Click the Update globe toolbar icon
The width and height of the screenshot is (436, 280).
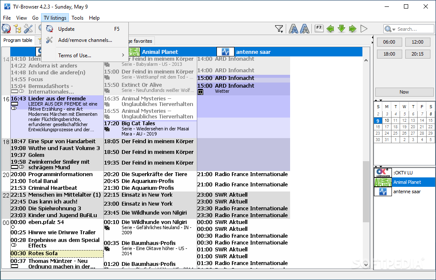point(6,29)
